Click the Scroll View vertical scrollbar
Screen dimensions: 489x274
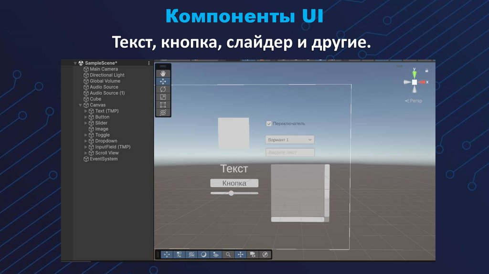click(327, 190)
